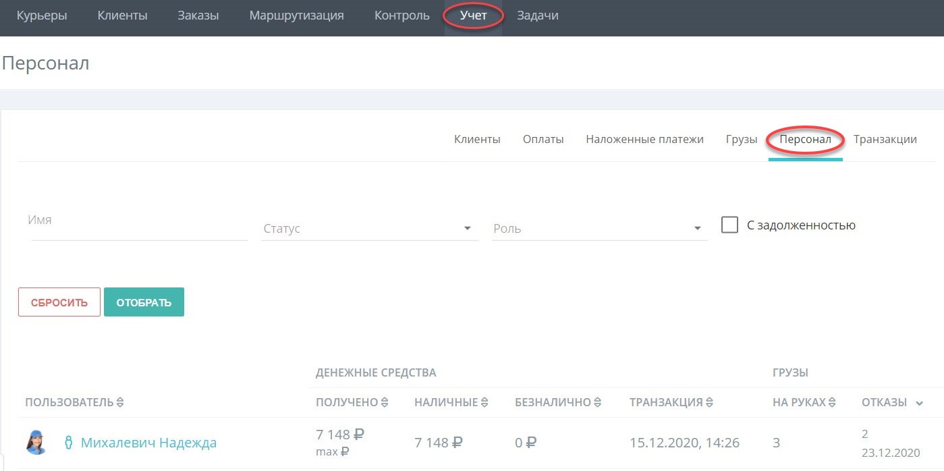Sort by НАЛИЧНЫЕ column
The width and height of the screenshot is (944, 471).
click(x=451, y=403)
